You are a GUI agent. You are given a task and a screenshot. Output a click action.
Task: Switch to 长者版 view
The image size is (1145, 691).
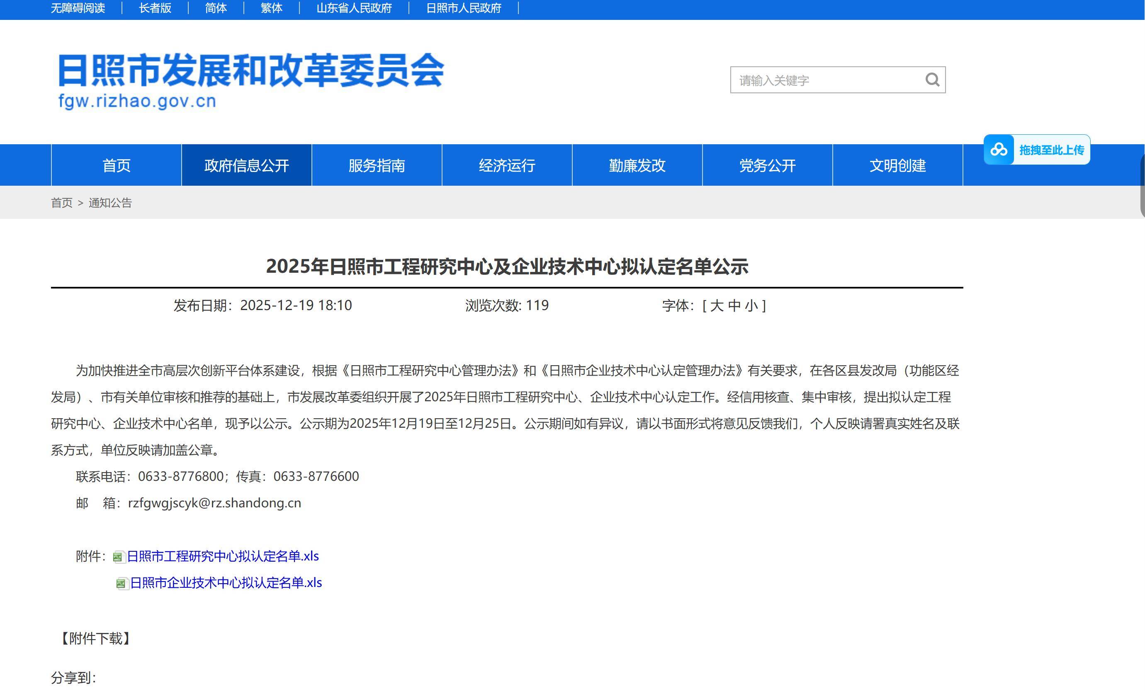point(155,8)
